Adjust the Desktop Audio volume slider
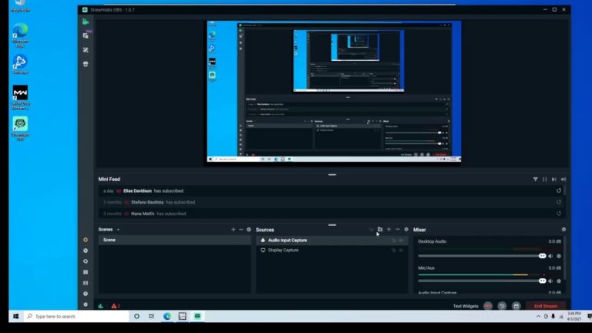The height and width of the screenshot is (333, 592). tap(482, 256)
